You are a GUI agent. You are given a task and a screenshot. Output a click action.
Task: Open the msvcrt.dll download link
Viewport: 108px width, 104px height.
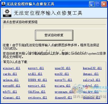[x=36, y=68]
